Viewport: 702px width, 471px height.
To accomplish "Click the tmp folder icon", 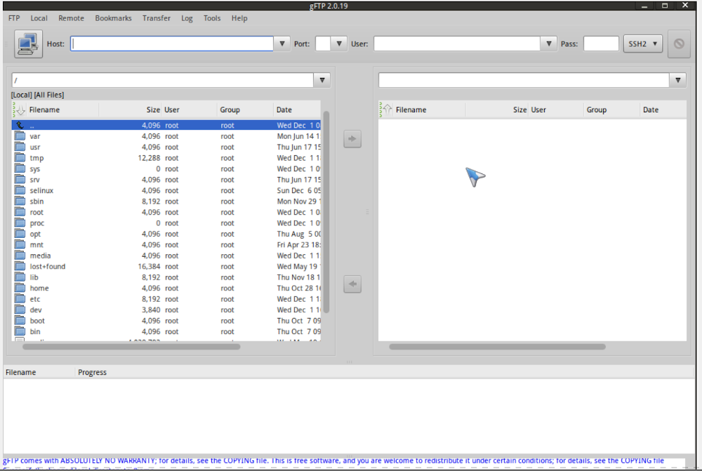I will (x=20, y=158).
